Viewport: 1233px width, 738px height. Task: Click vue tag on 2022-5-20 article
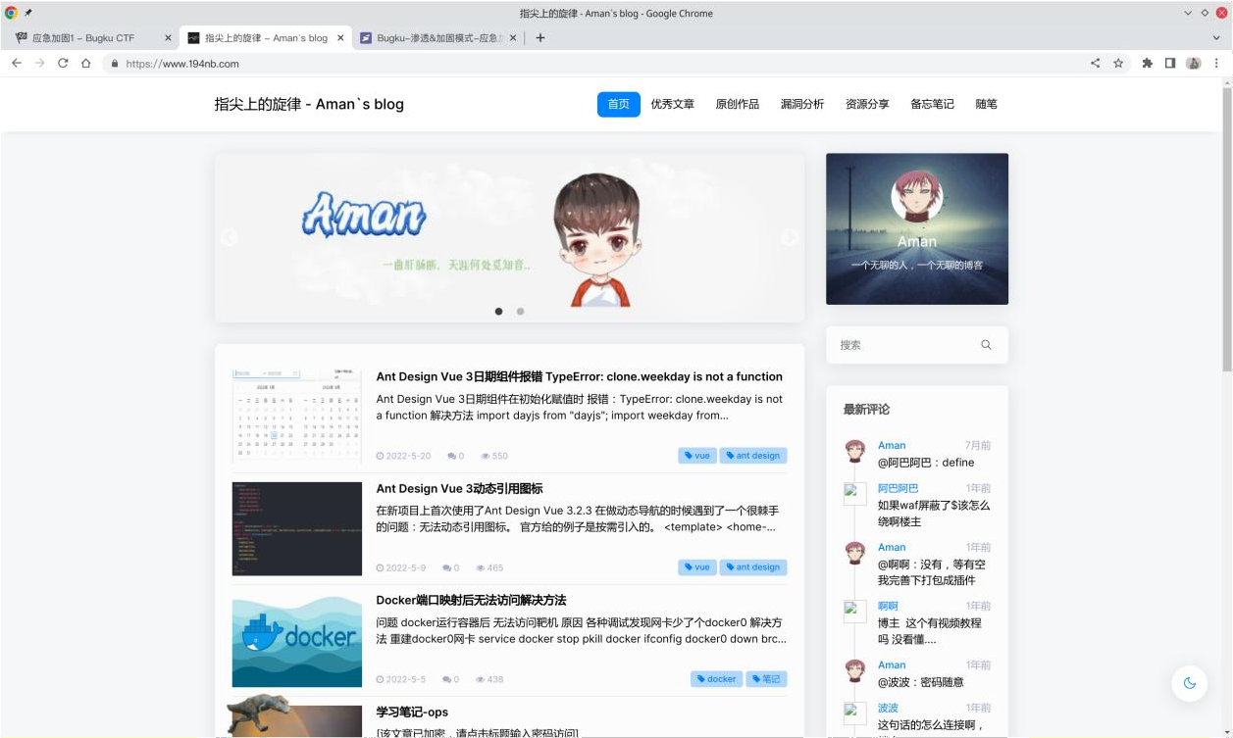coord(697,456)
